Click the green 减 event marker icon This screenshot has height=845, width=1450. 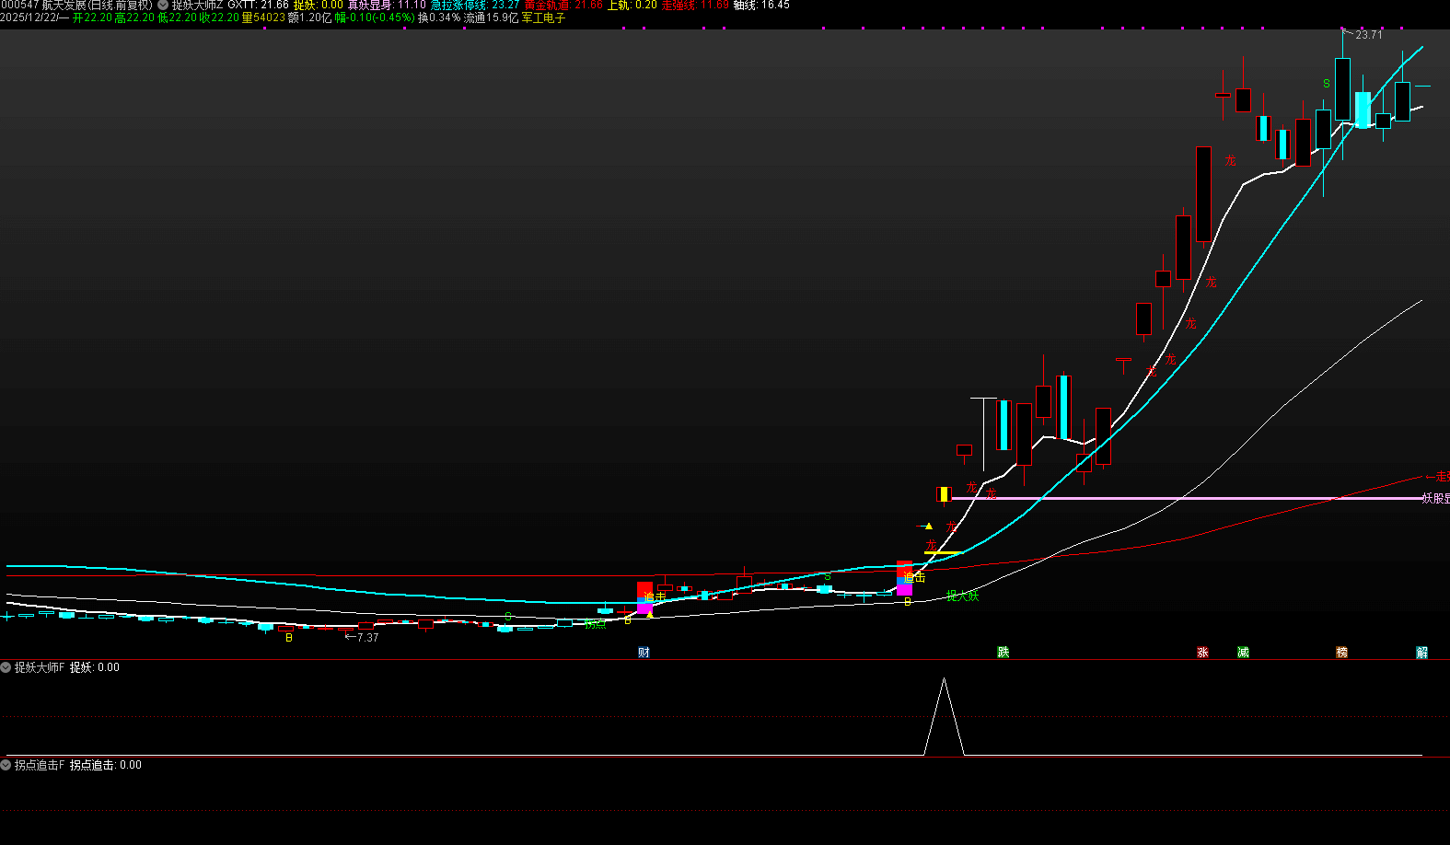pyautogui.click(x=1243, y=653)
